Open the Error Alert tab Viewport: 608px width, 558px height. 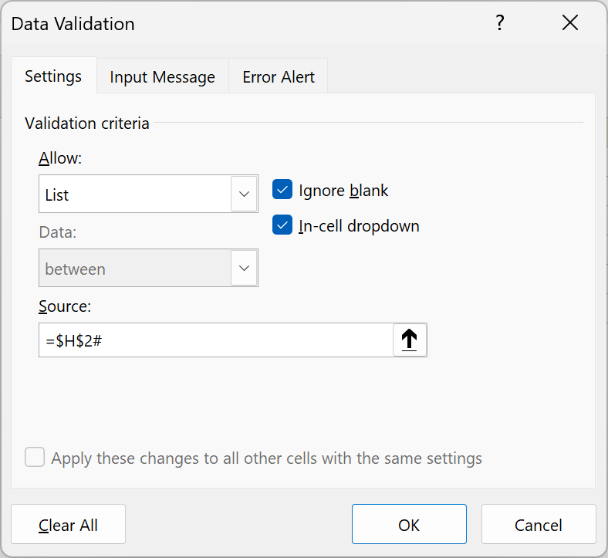[x=279, y=76]
